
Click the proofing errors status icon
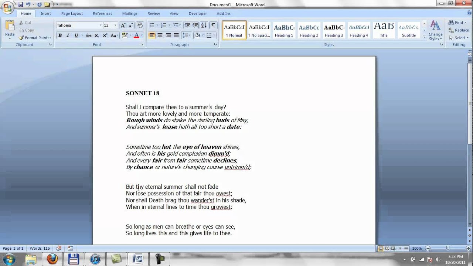click(58, 248)
